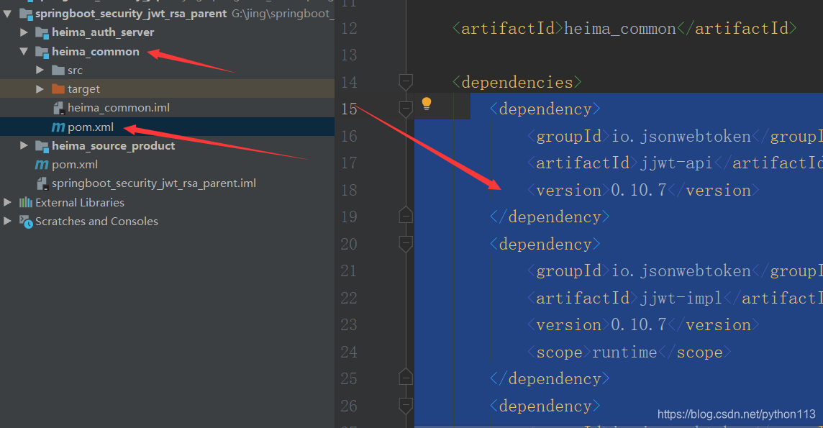Click springboot_security_jwt_rsa_parent.iml file icon
Image resolution: width=823 pixels, height=428 pixels.
[x=42, y=183]
